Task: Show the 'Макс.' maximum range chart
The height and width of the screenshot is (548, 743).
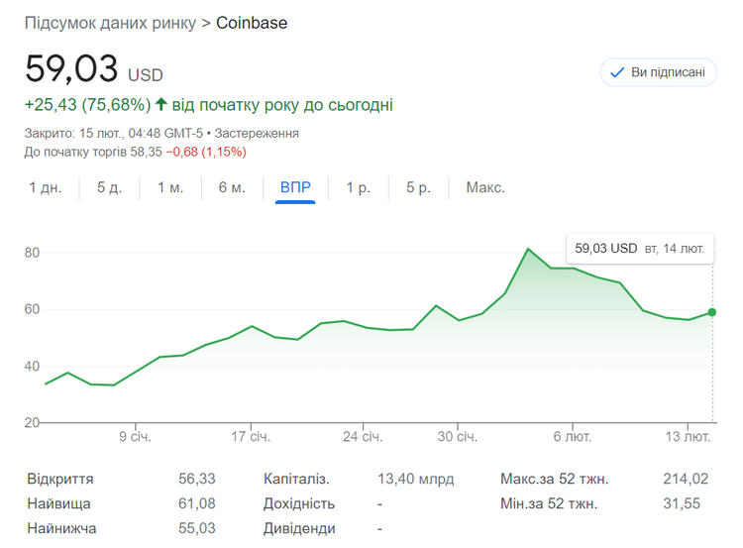Action: (485, 187)
